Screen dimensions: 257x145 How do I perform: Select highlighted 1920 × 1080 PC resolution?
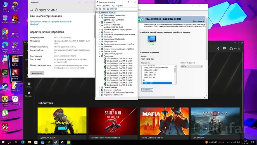click(157, 83)
